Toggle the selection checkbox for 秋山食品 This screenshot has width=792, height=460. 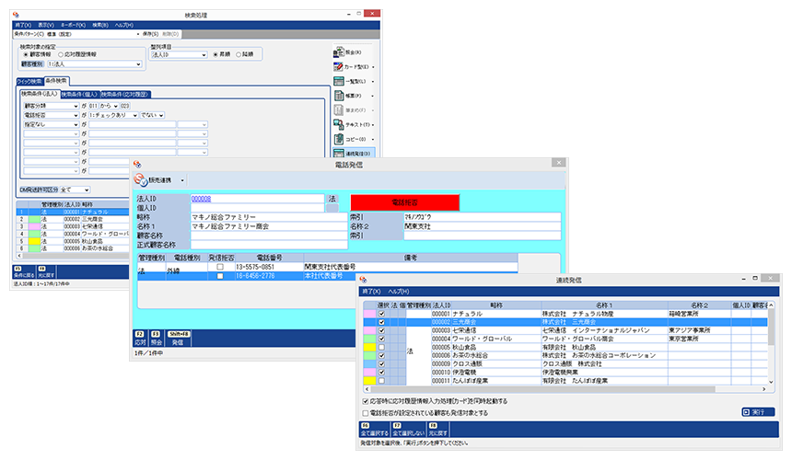tap(380, 348)
